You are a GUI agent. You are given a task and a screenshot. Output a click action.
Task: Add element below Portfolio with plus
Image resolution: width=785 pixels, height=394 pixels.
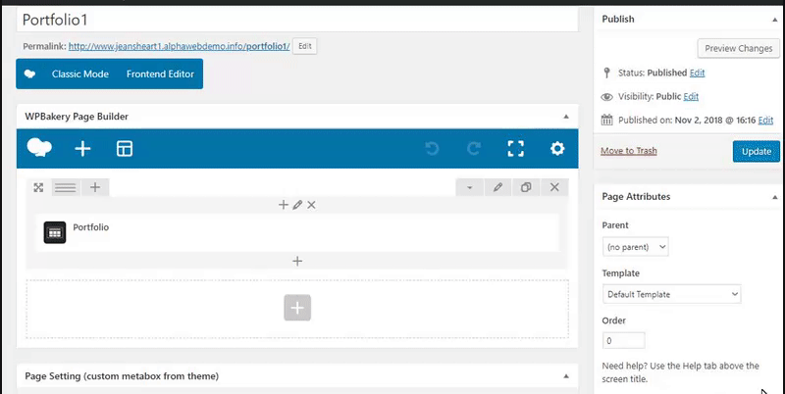click(297, 261)
